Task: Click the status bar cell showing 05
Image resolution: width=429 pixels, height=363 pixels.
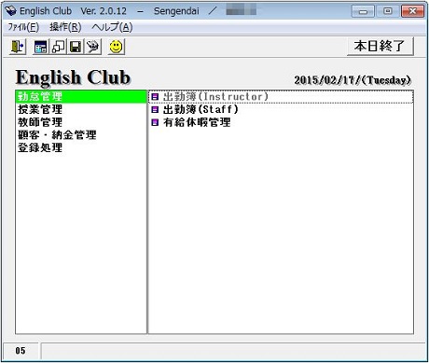Action: 21,351
